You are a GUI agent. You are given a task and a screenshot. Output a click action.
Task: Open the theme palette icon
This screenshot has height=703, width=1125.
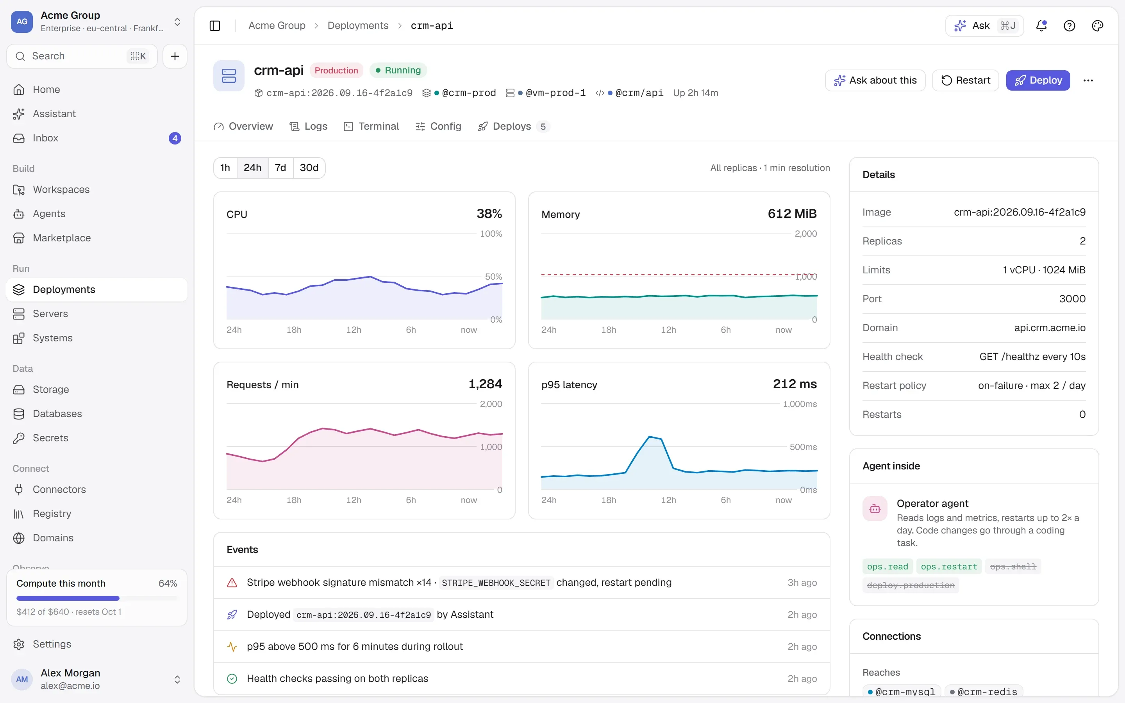(1097, 25)
